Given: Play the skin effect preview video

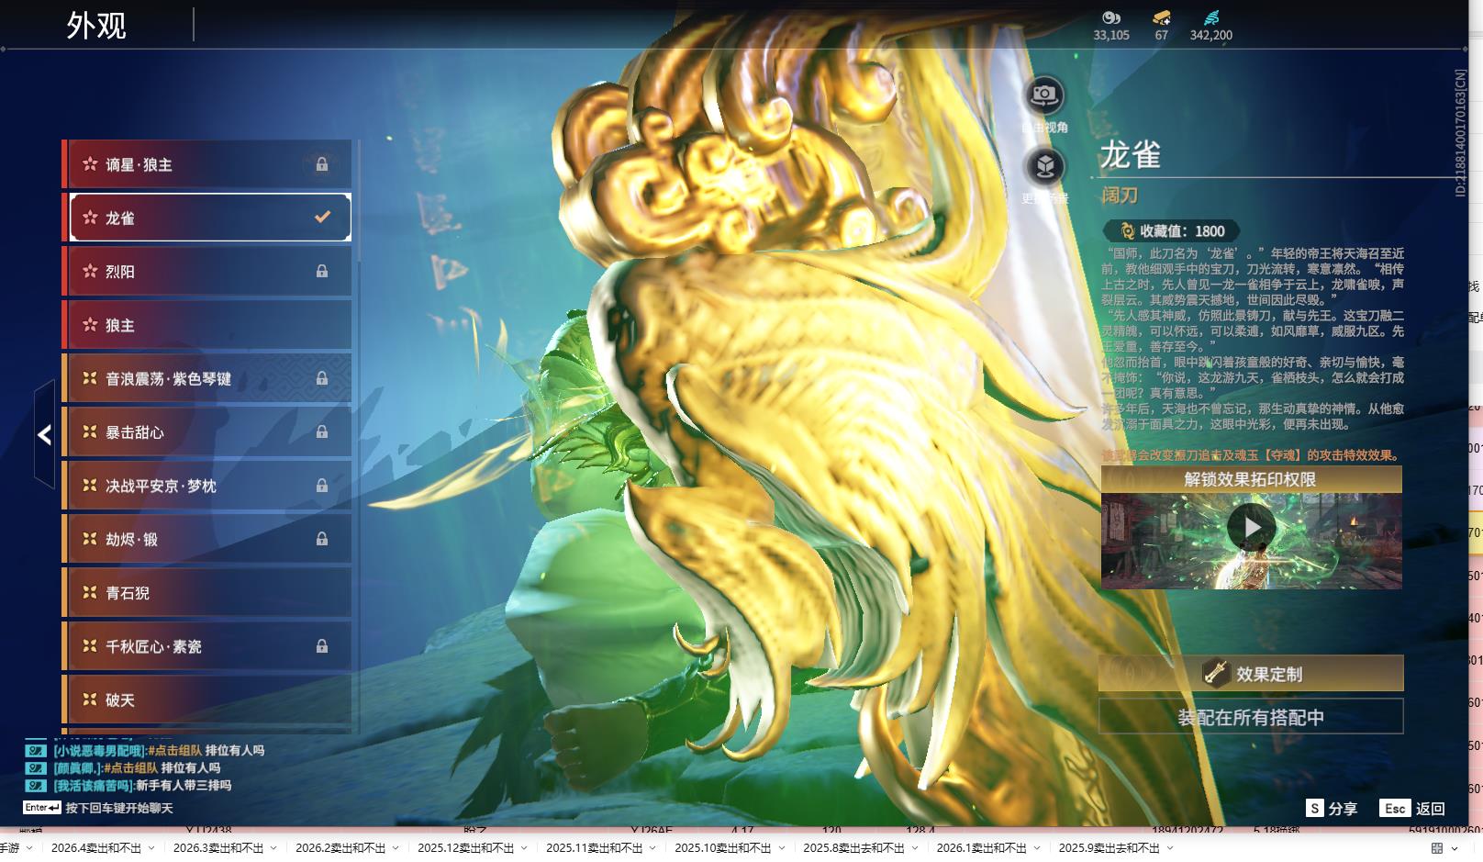Looking at the screenshot, I should coord(1251,528).
